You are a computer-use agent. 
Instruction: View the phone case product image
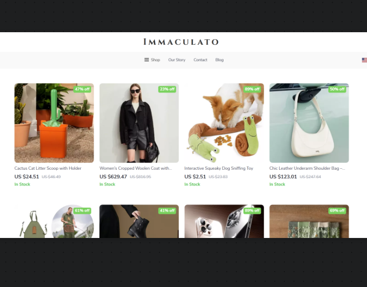[x=224, y=222]
